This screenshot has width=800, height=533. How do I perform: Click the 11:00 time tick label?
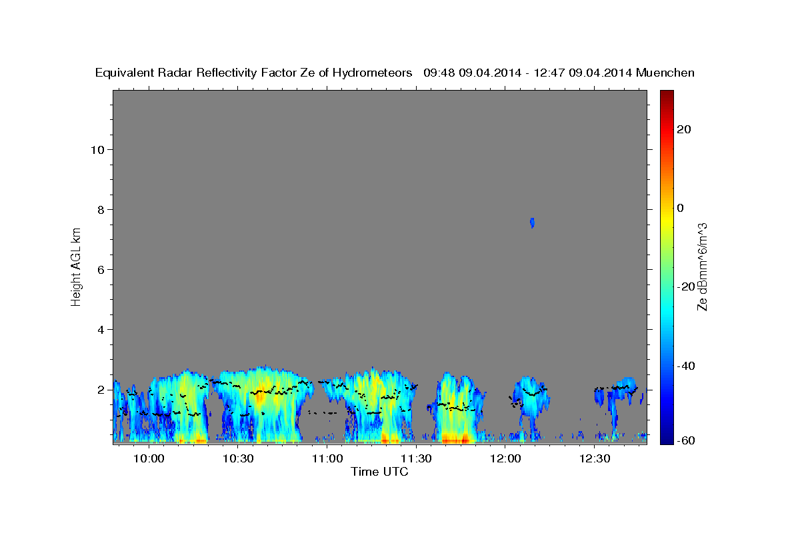coord(327,458)
